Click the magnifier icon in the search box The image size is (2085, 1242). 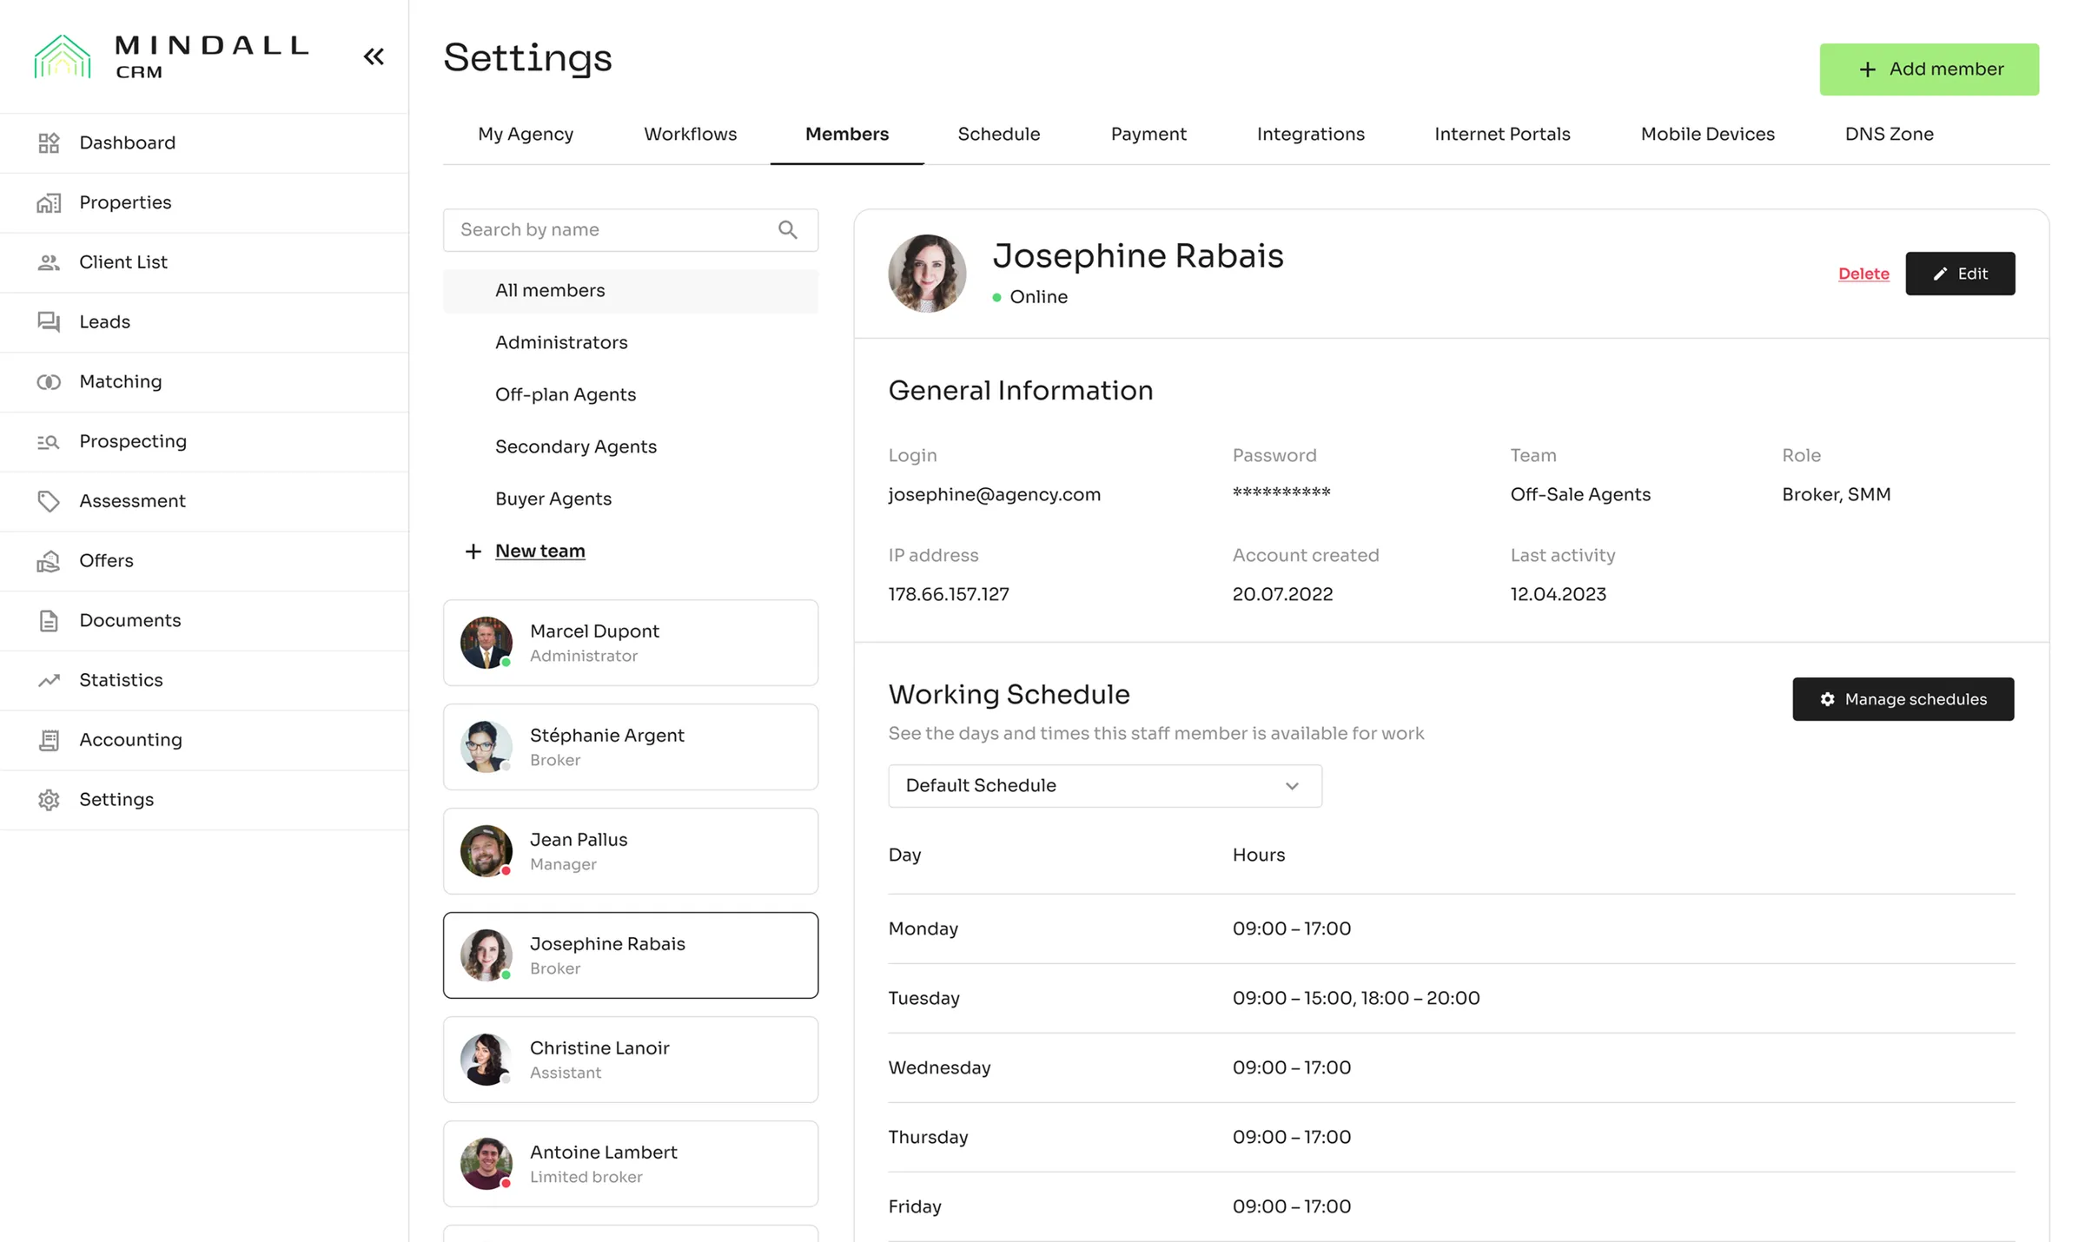[787, 230]
